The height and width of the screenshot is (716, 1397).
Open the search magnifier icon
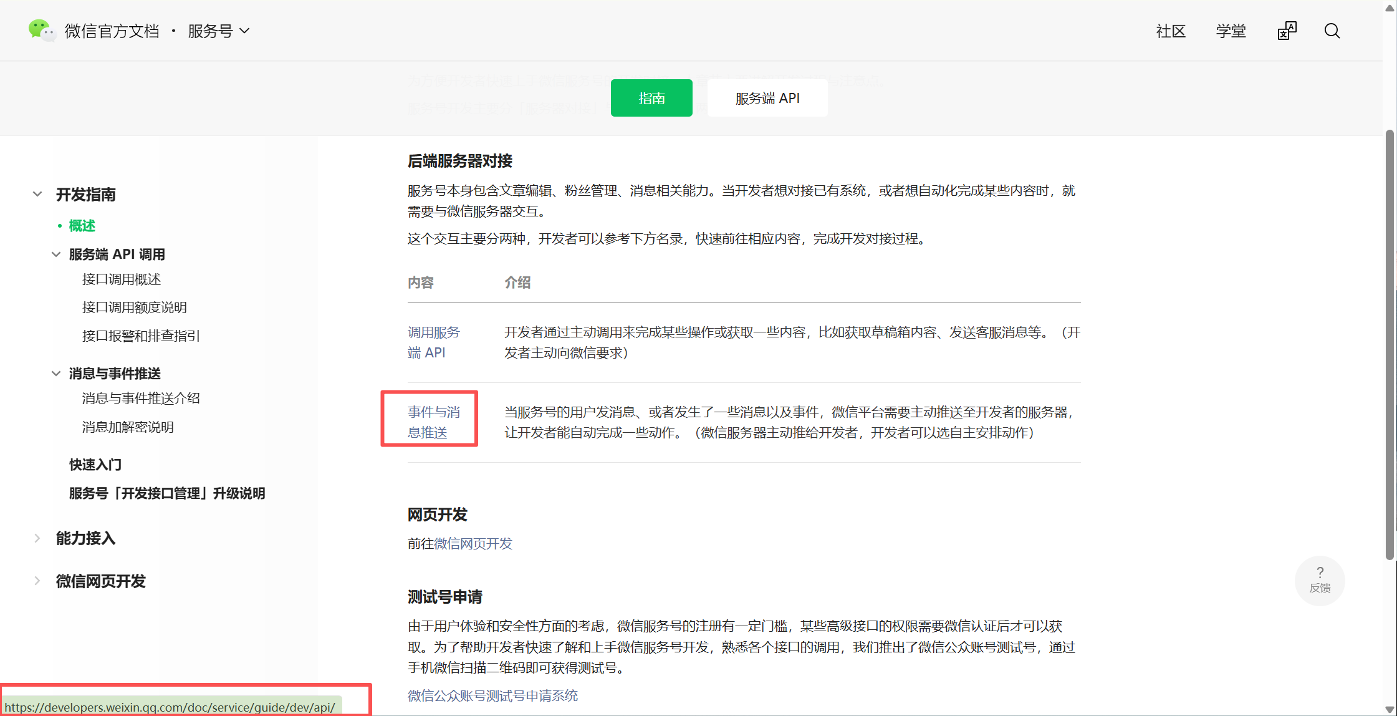click(x=1332, y=31)
